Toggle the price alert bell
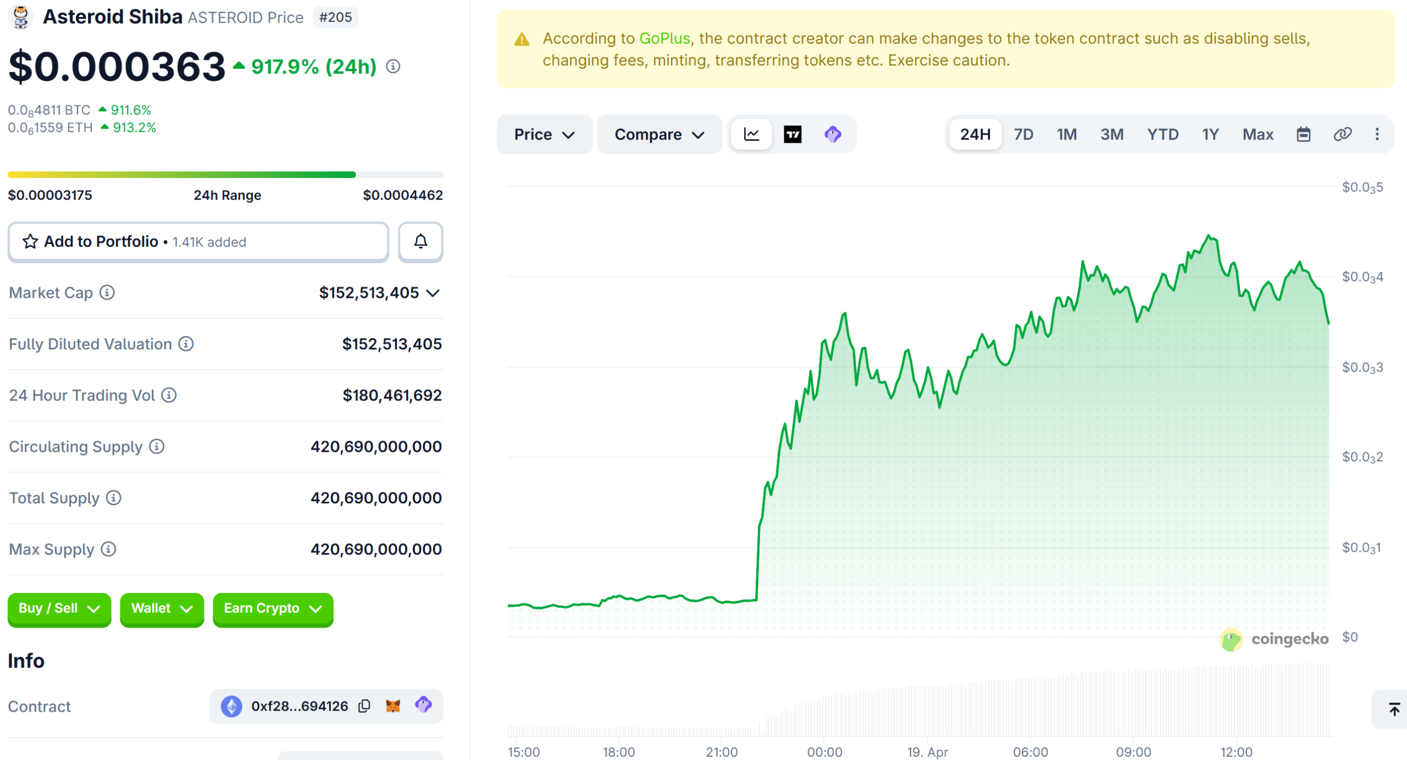 [x=420, y=242]
